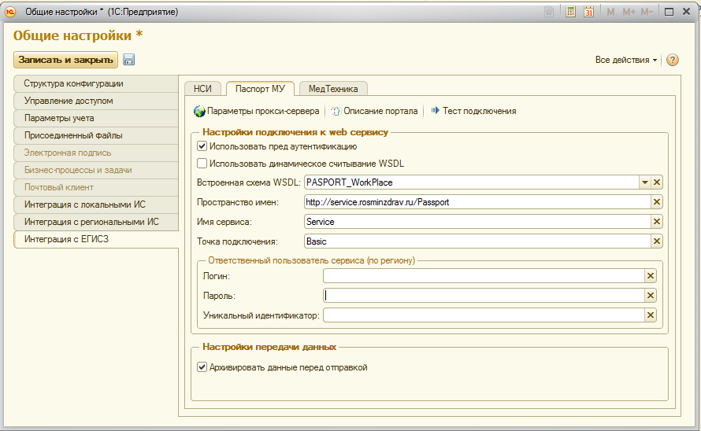Open Параметры прокси-сервера globe item
The height and width of the screenshot is (431, 701).
tap(256, 111)
